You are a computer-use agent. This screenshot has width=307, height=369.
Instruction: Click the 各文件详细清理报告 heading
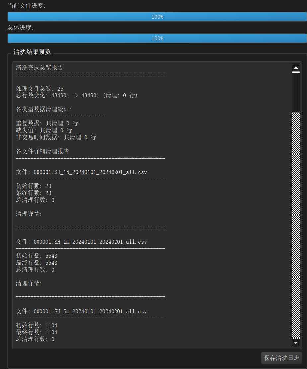click(x=42, y=151)
